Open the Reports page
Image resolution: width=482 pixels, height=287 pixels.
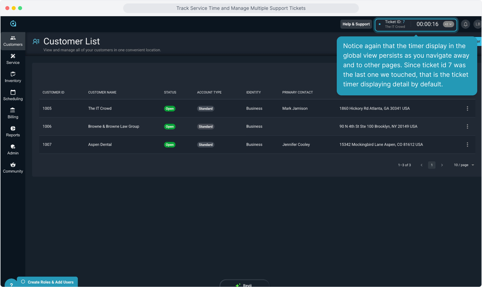coord(13,131)
